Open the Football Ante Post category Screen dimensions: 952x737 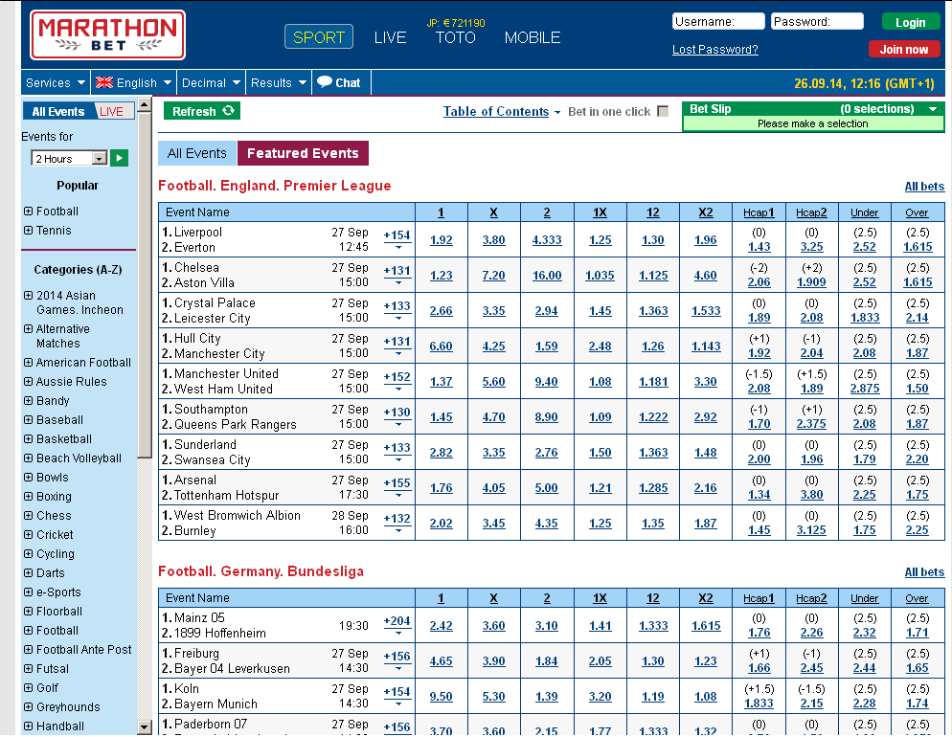pos(83,650)
